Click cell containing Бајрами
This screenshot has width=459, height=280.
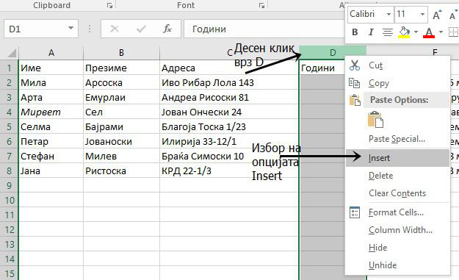point(121,127)
